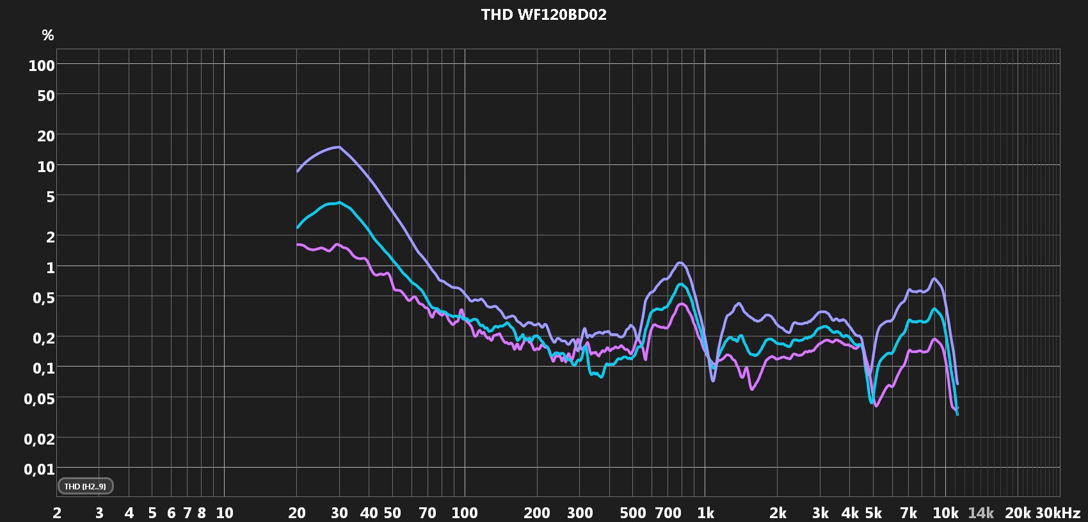Select the 30kHz frequency axis label
1088x522 pixels.
(x=1058, y=513)
